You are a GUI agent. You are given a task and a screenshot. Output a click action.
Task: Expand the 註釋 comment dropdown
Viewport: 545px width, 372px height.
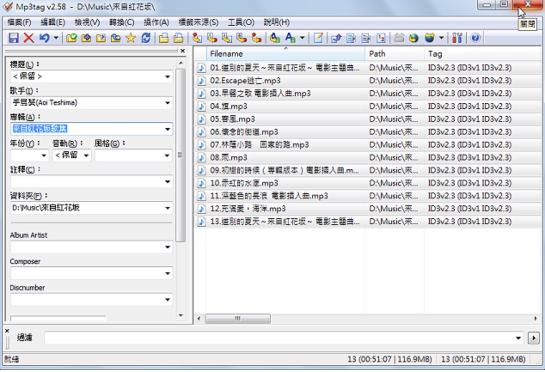point(168,182)
